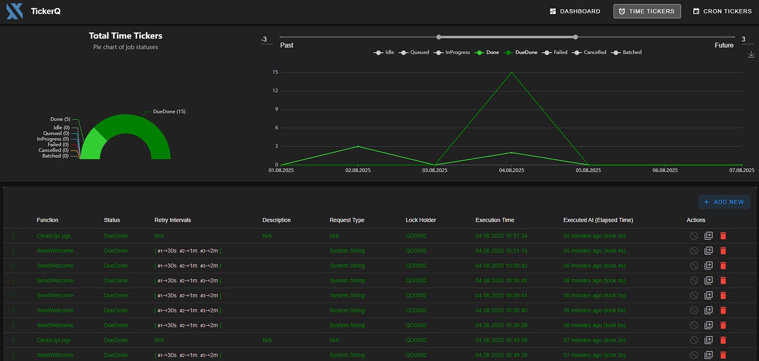759x361 pixels.
Task: Click the Done data point on 02.08.2025
Action: coord(358,146)
